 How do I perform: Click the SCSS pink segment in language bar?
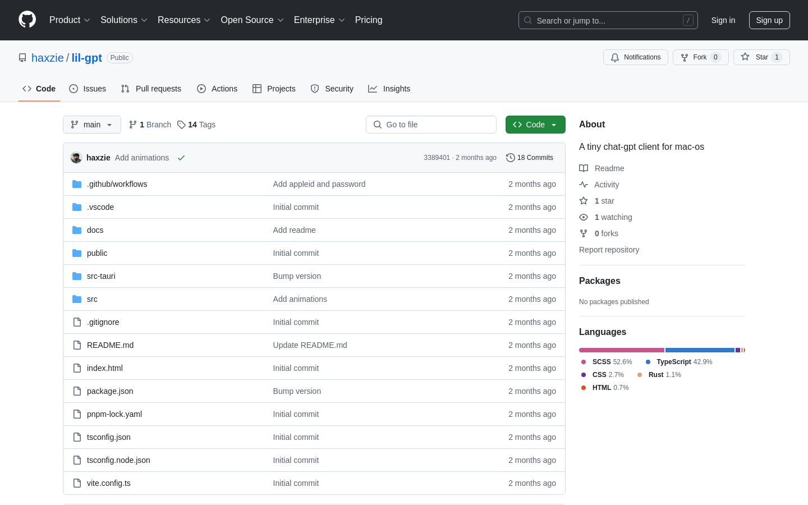(x=622, y=350)
